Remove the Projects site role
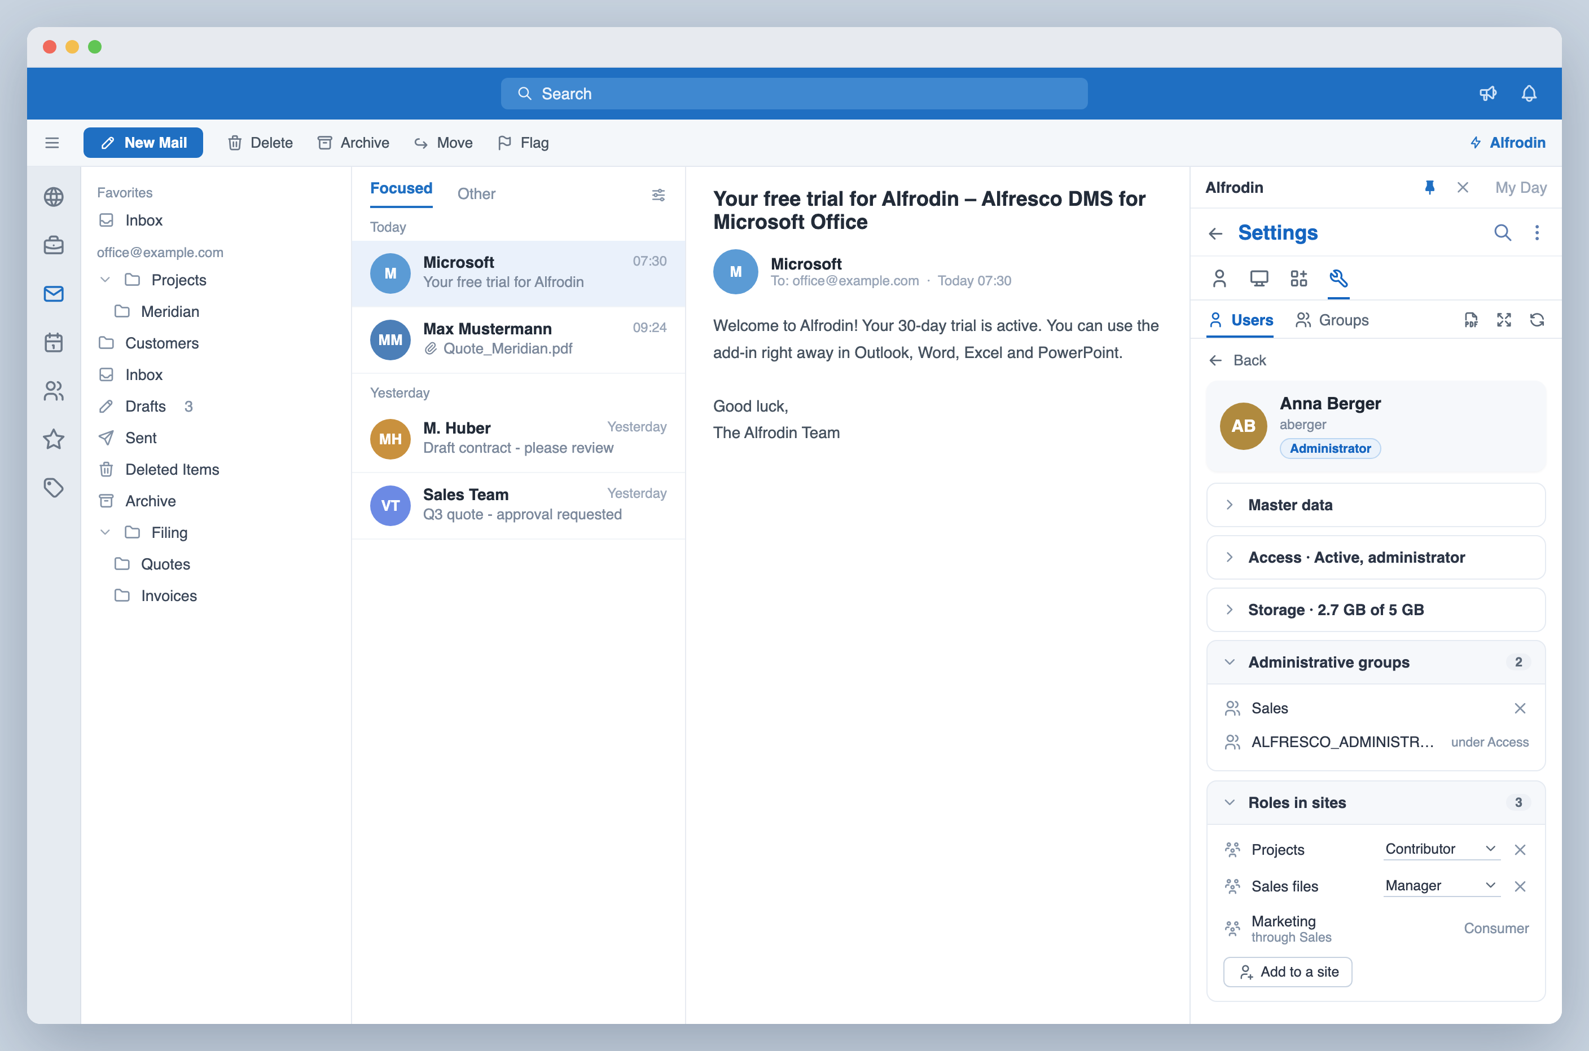1589x1051 pixels. (1520, 850)
